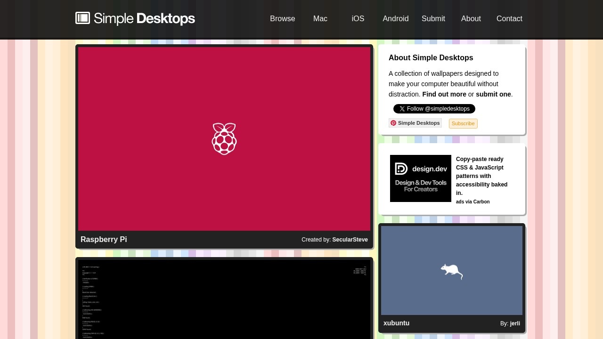
Task: Open the Browse section
Action: (x=283, y=19)
